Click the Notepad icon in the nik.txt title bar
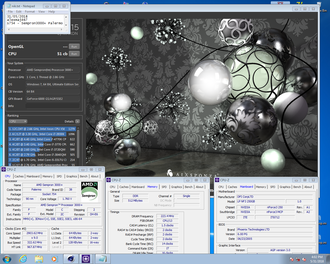The height and width of the screenshot is (264, 330). coord(9,6)
